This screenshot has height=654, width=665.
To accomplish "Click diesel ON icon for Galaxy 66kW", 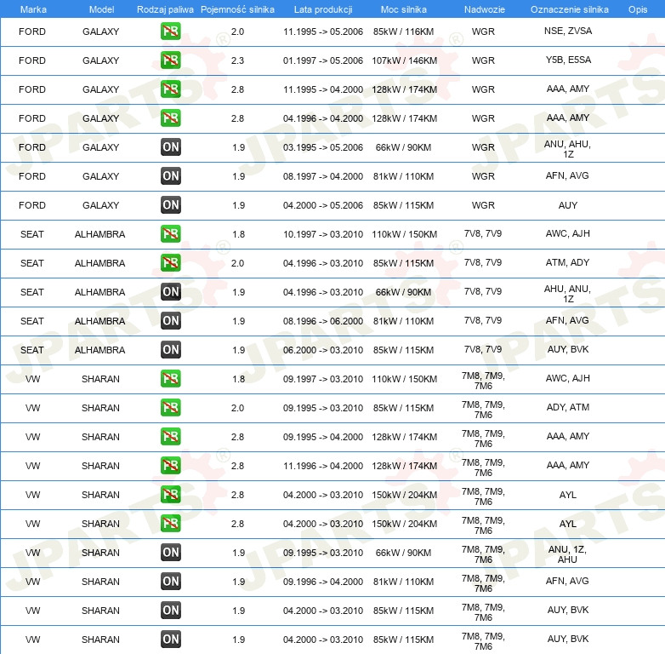I will [x=170, y=147].
